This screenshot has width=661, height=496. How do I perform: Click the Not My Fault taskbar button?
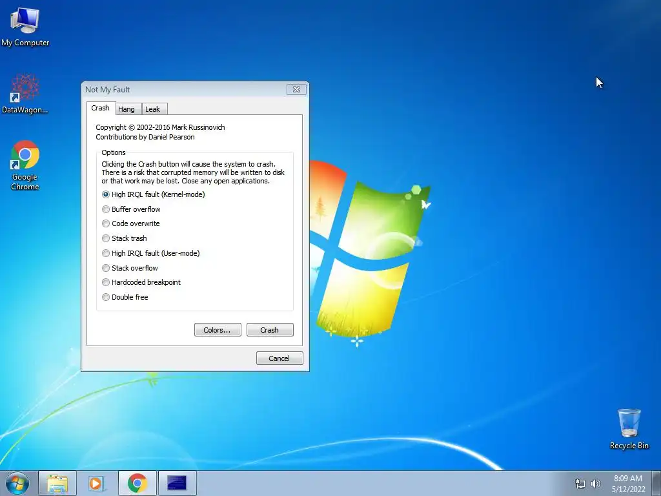pyautogui.click(x=177, y=483)
